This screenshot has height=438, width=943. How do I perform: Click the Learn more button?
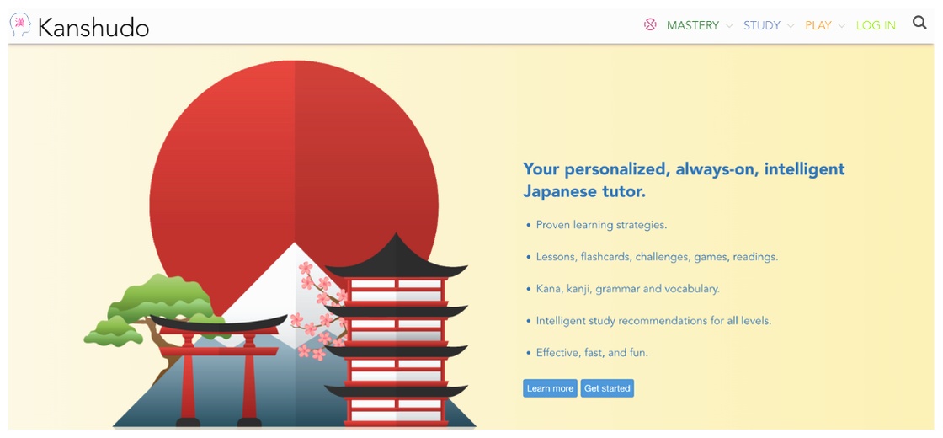(550, 388)
